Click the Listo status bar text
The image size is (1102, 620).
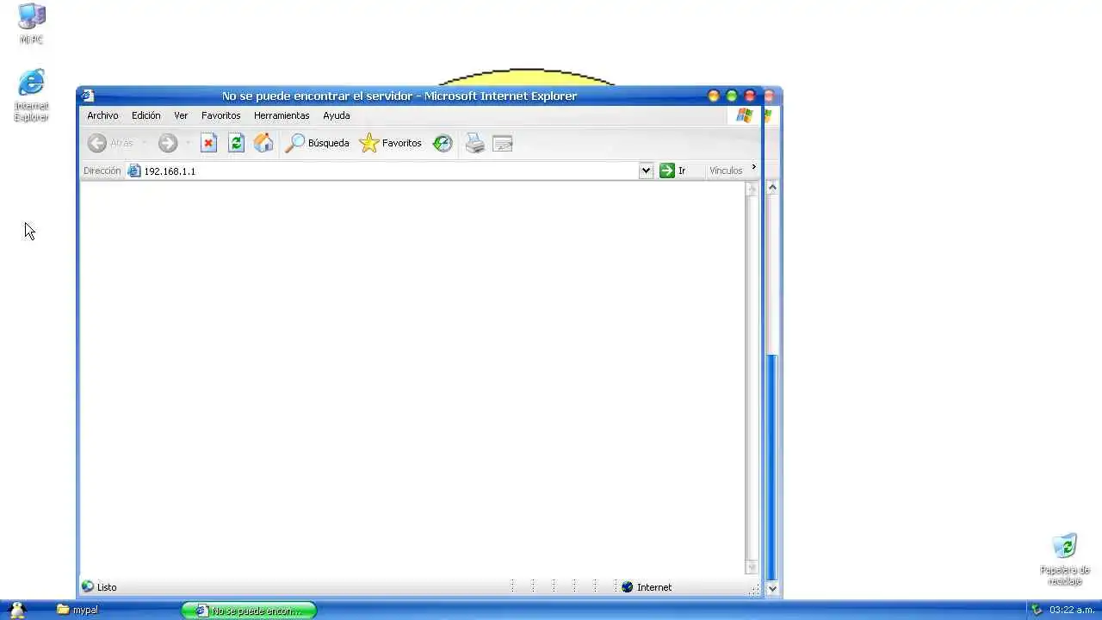click(x=107, y=587)
